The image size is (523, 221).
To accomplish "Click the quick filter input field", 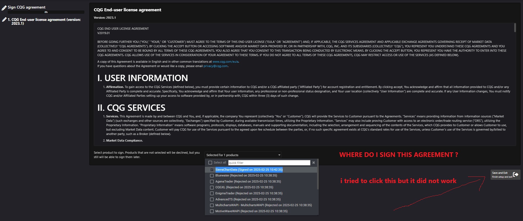I will [269, 163].
